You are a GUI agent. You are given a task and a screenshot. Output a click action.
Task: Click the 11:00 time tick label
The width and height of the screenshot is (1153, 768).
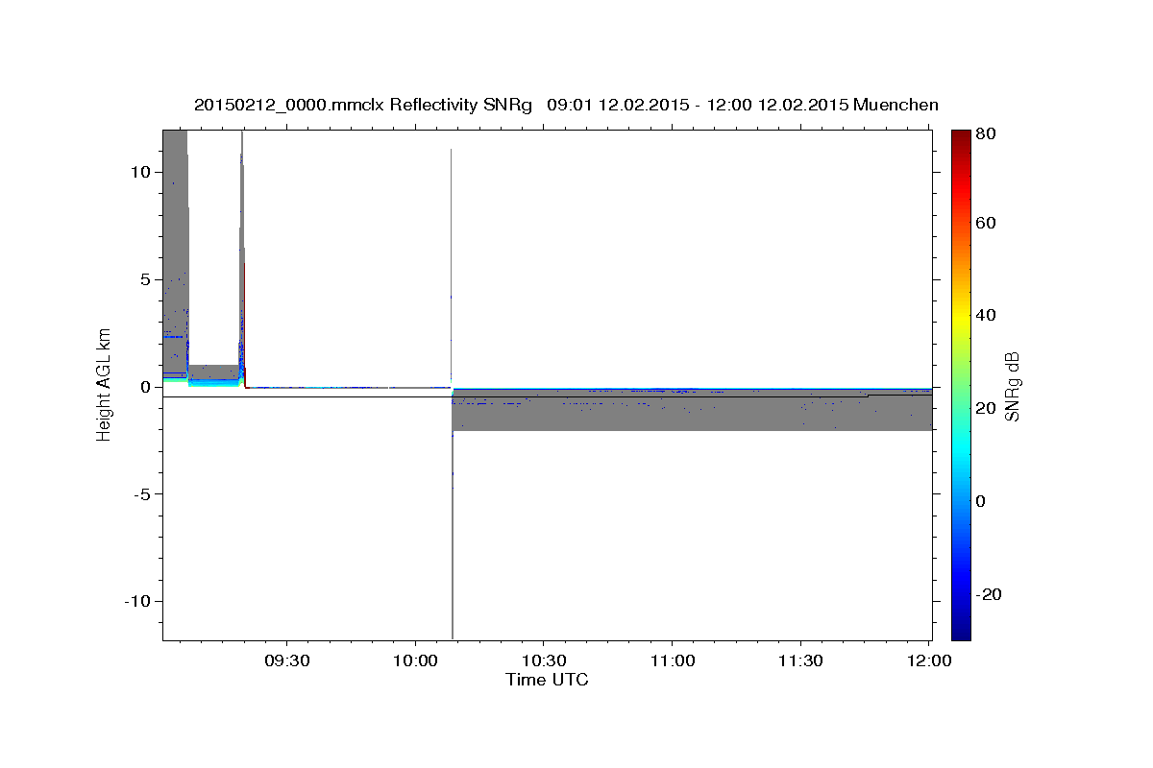click(672, 661)
